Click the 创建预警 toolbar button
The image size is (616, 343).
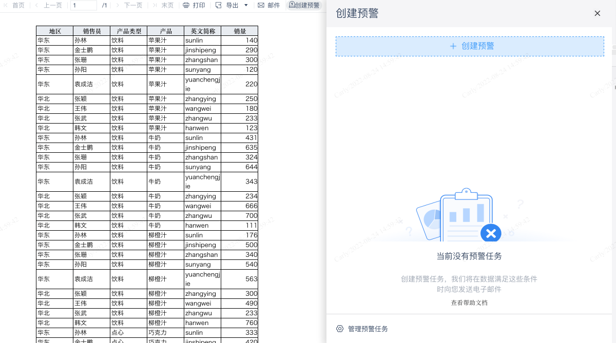[x=304, y=5]
